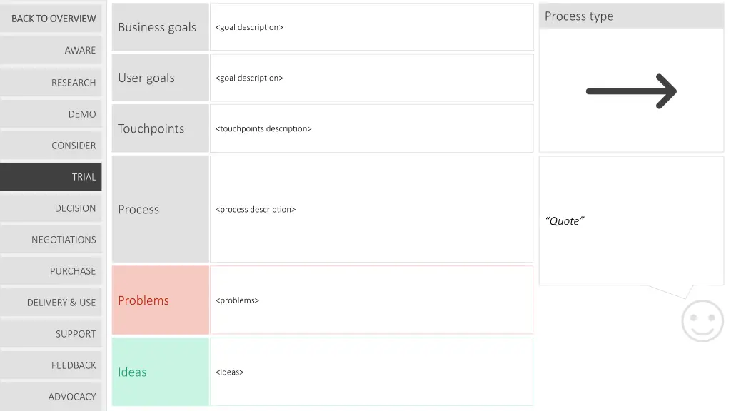Click the smiley face icon
The height and width of the screenshot is (411, 731).
[702, 321]
